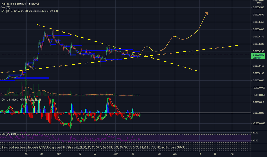Click the May label on time axis
The height and width of the screenshot is (157, 267).
click(116, 154)
